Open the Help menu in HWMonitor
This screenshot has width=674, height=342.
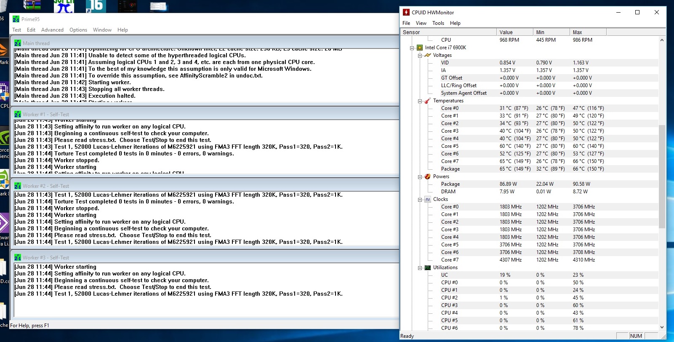pos(455,23)
